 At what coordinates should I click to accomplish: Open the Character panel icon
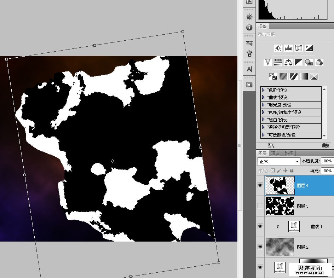[x=249, y=69]
